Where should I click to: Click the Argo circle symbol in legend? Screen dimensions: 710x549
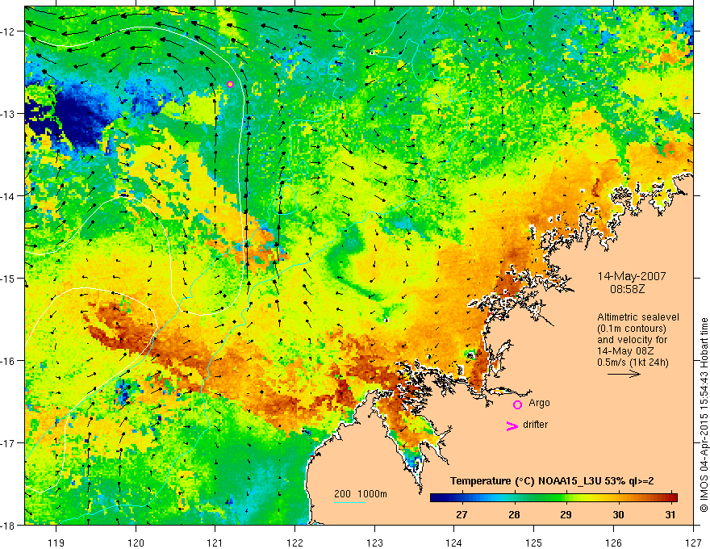click(517, 404)
